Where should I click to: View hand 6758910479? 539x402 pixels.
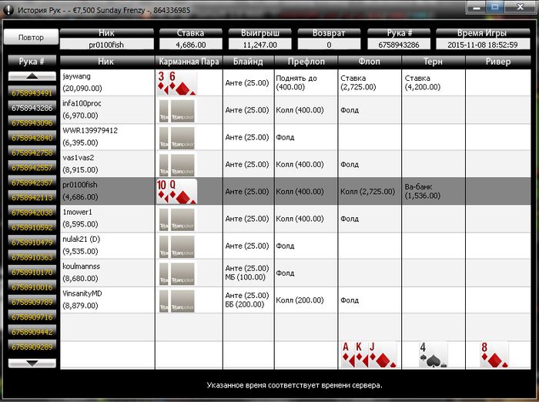pos(32,243)
